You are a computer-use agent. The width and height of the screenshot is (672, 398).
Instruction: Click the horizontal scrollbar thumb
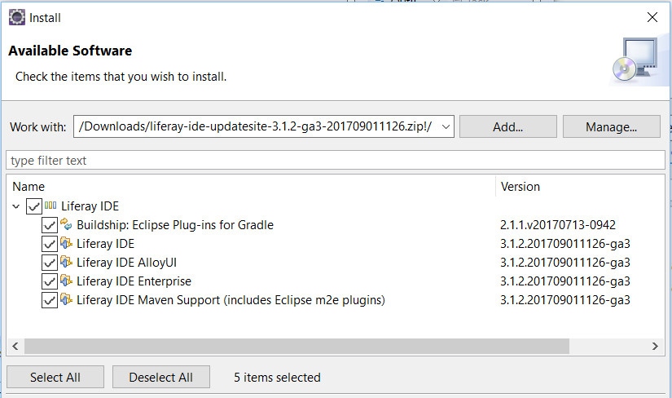(296, 346)
